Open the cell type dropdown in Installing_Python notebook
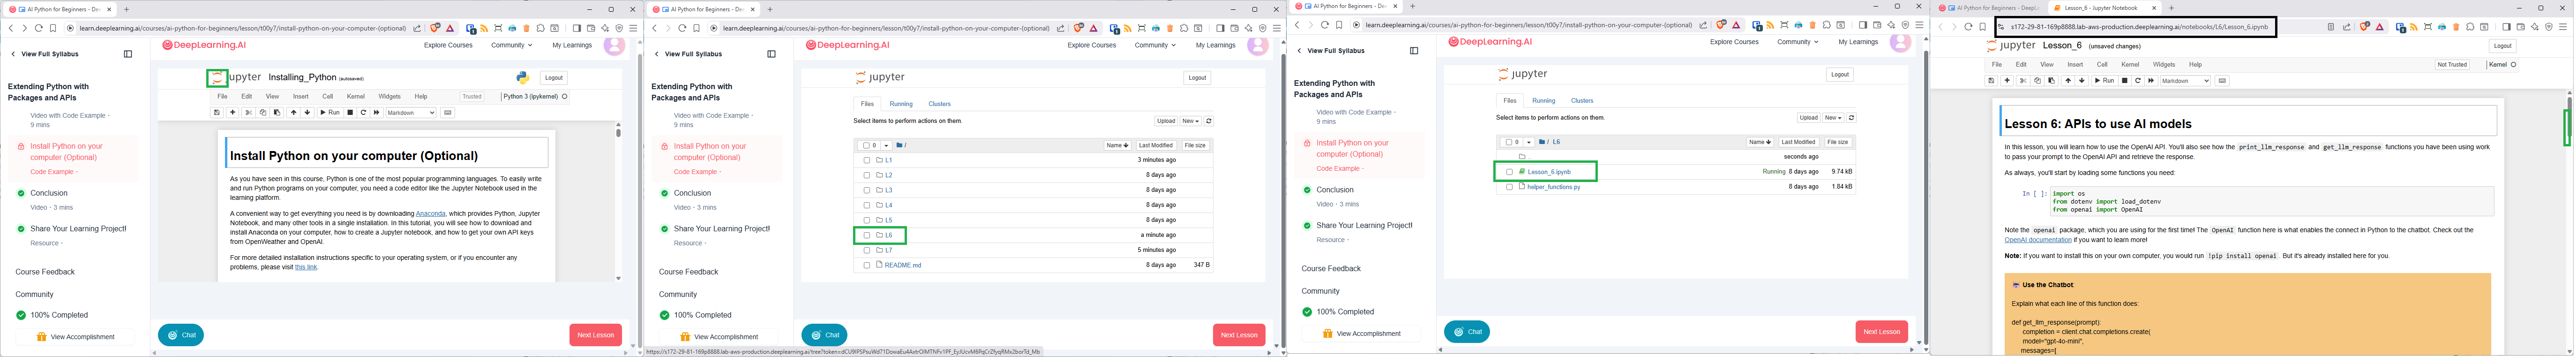The height and width of the screenshot is (357, 2576). pos(411,113)
